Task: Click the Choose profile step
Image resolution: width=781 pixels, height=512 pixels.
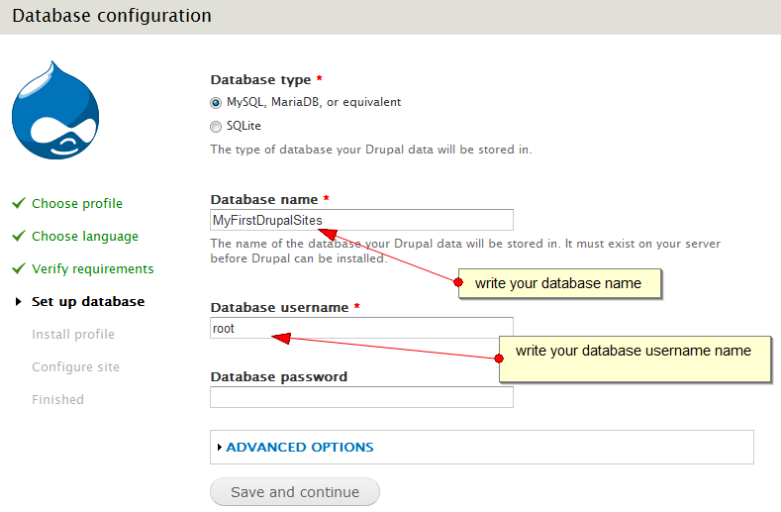Action: (77, 203)
